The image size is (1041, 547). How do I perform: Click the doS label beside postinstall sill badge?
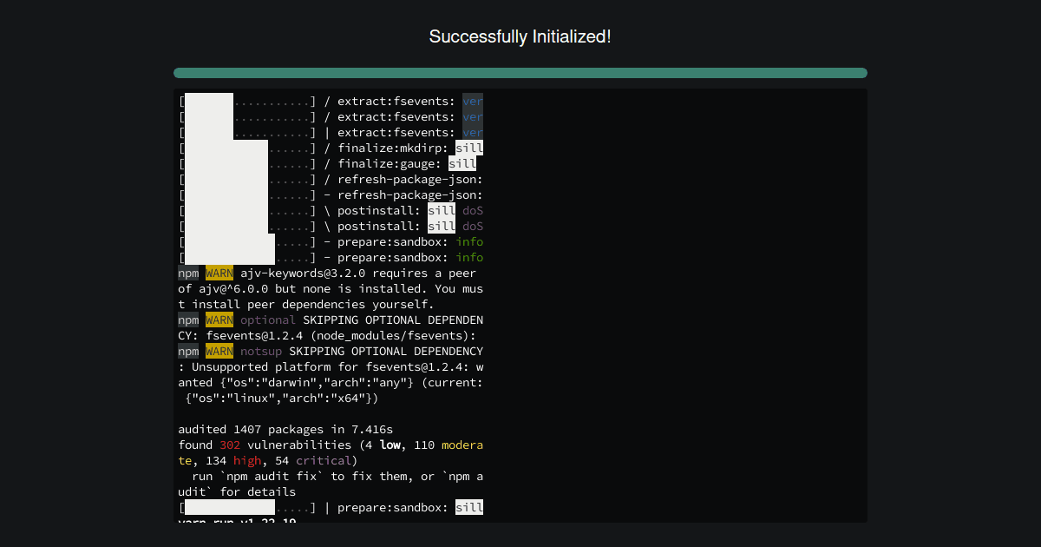472,210
